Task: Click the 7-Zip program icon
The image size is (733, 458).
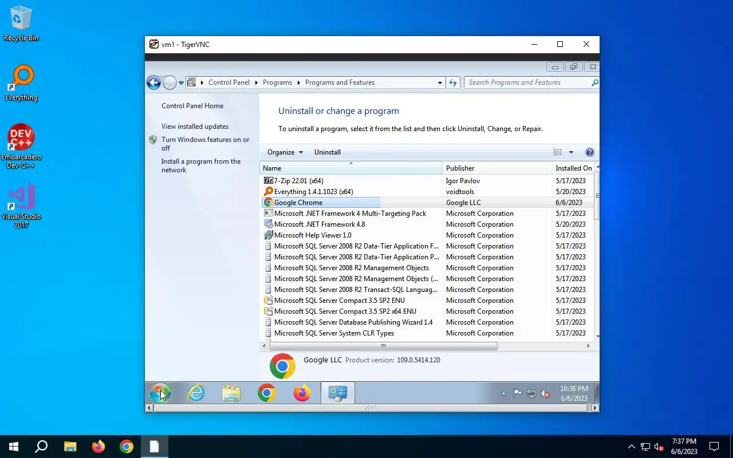Action: click(x=268, y=181)
